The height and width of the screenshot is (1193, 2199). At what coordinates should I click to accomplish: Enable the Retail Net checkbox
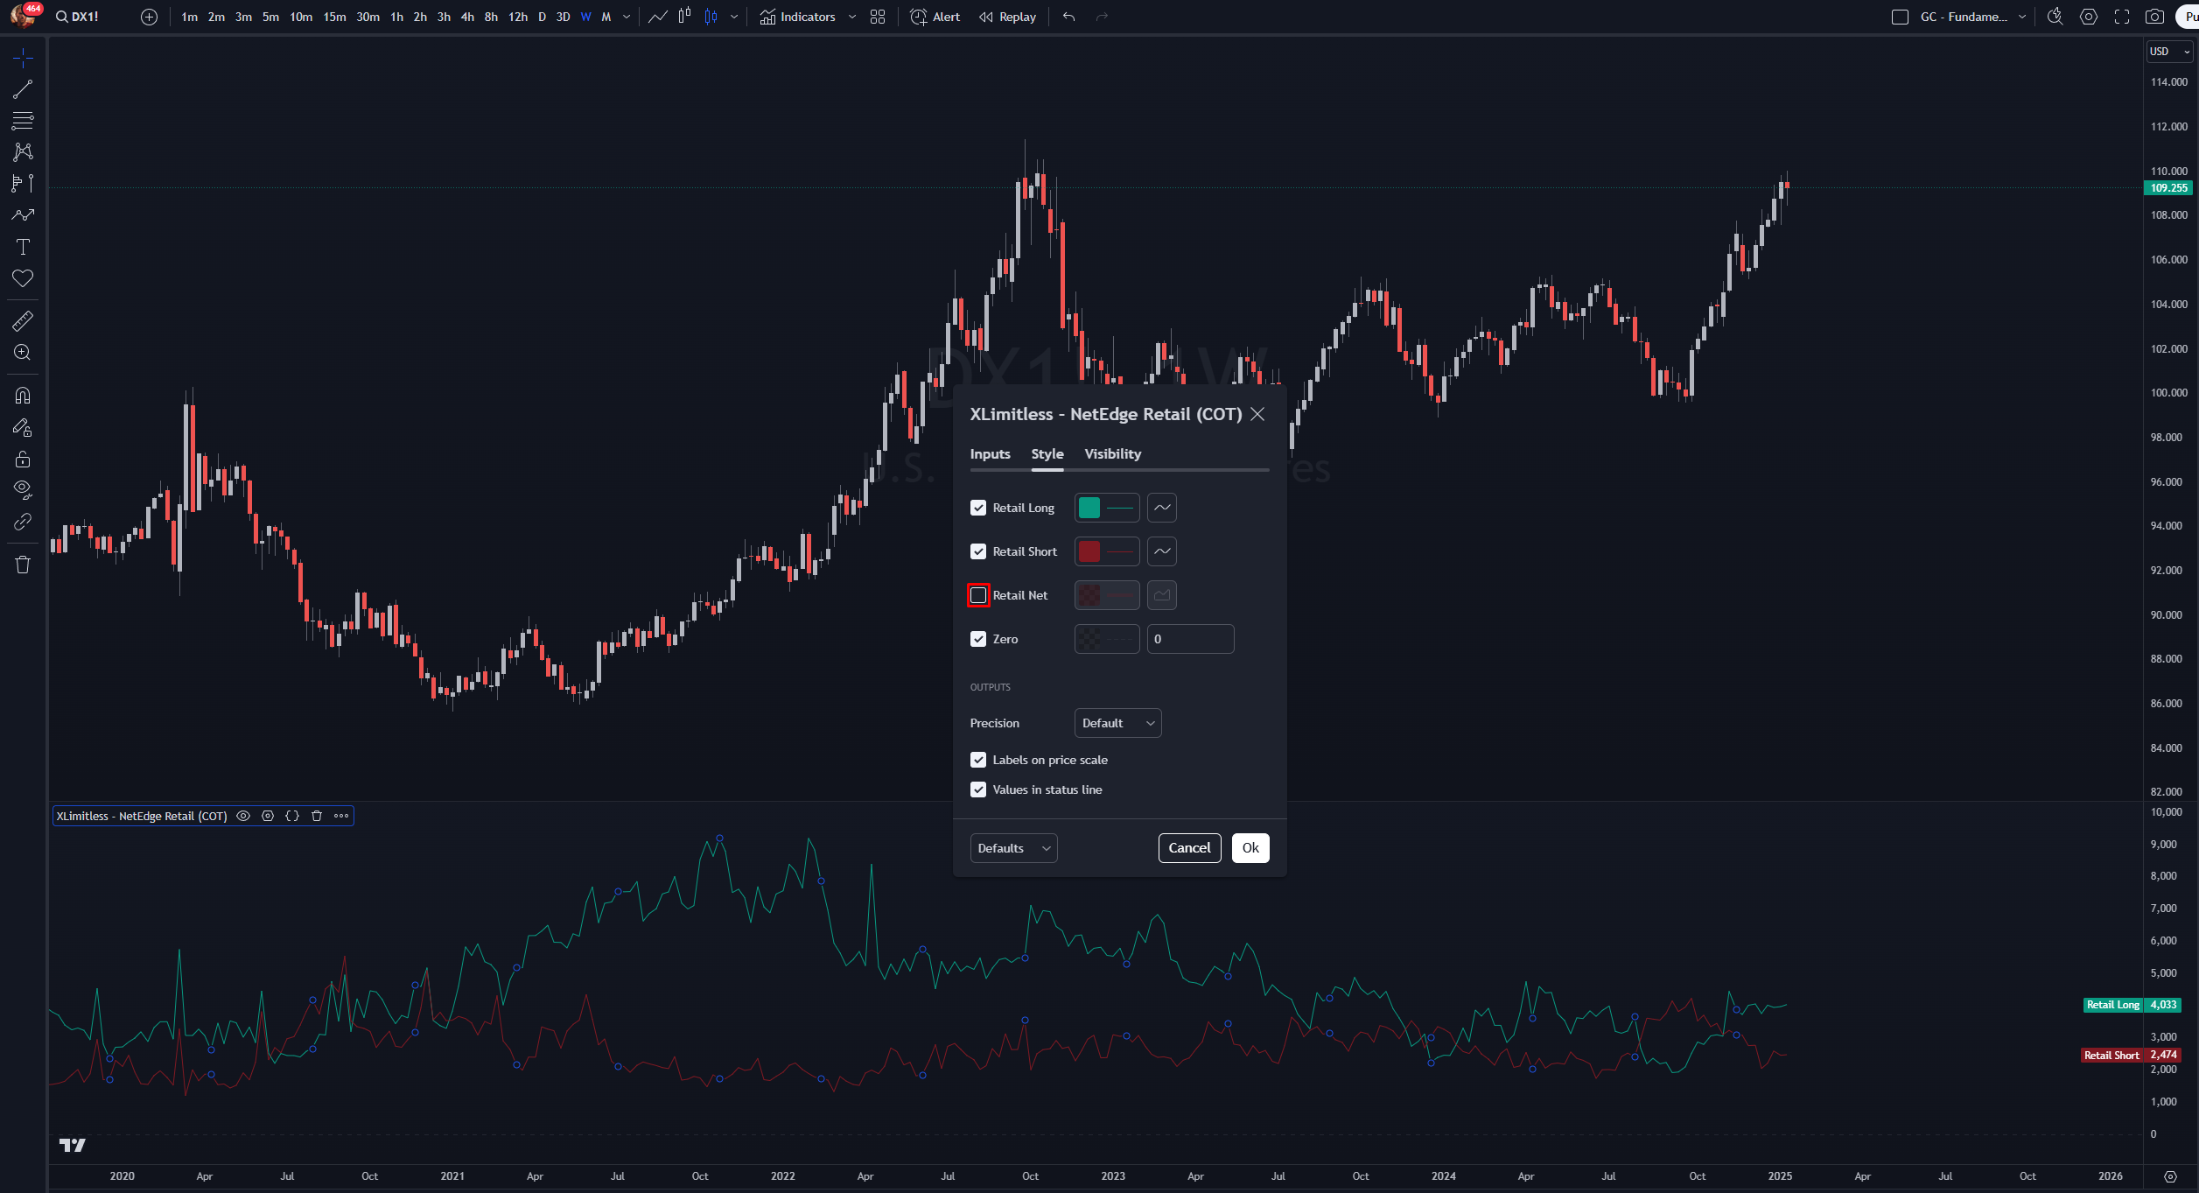coord(978,595)
